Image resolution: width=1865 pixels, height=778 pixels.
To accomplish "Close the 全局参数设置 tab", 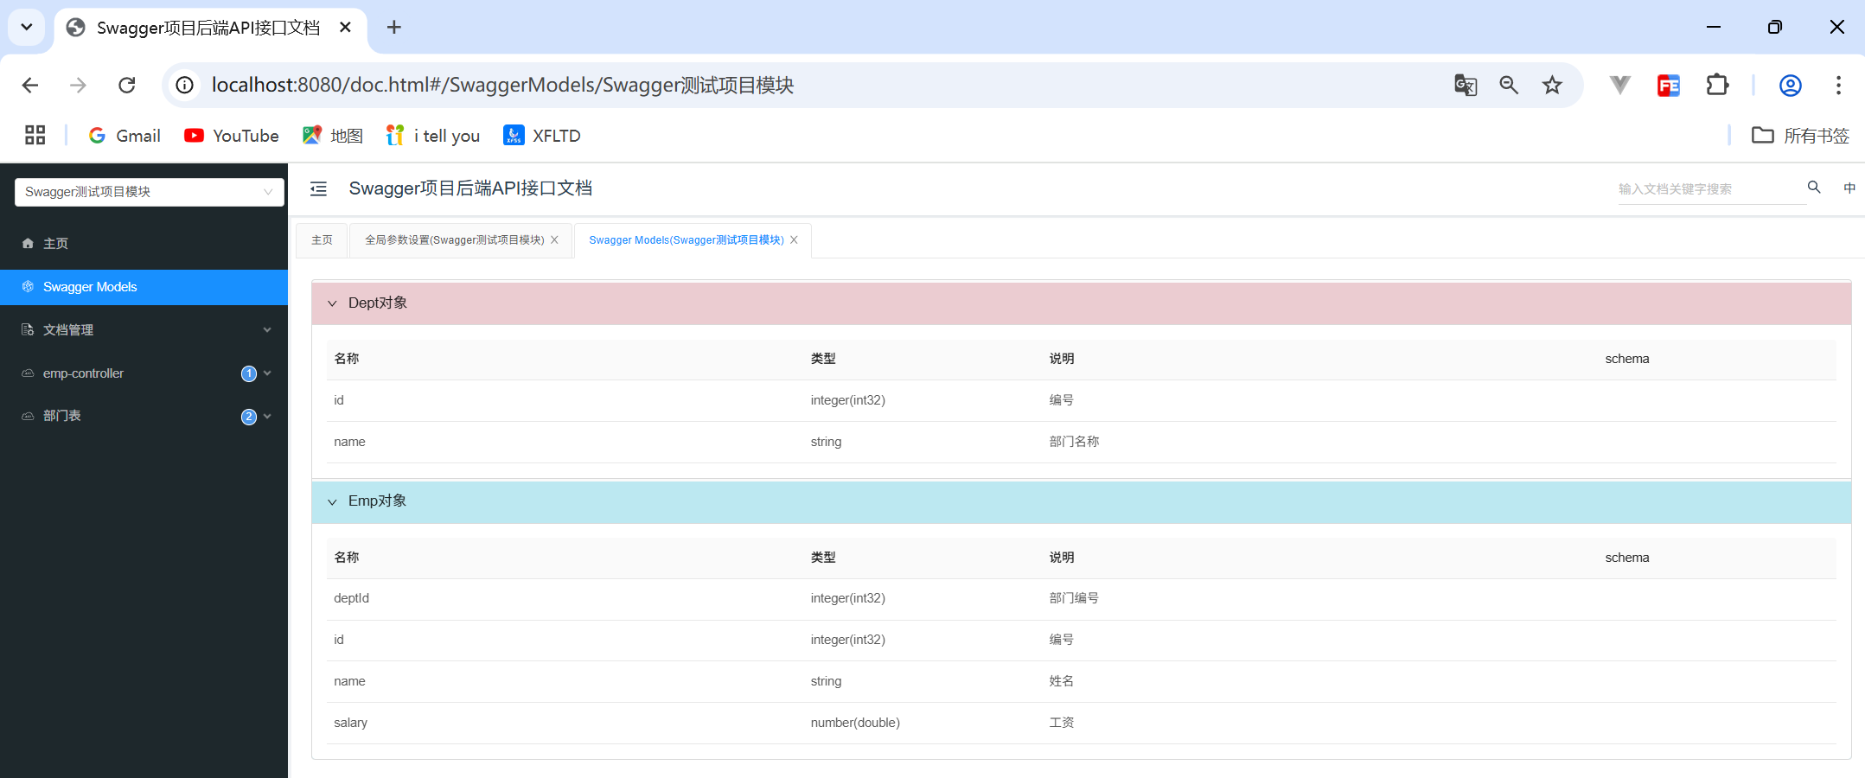I will [554, 240].
